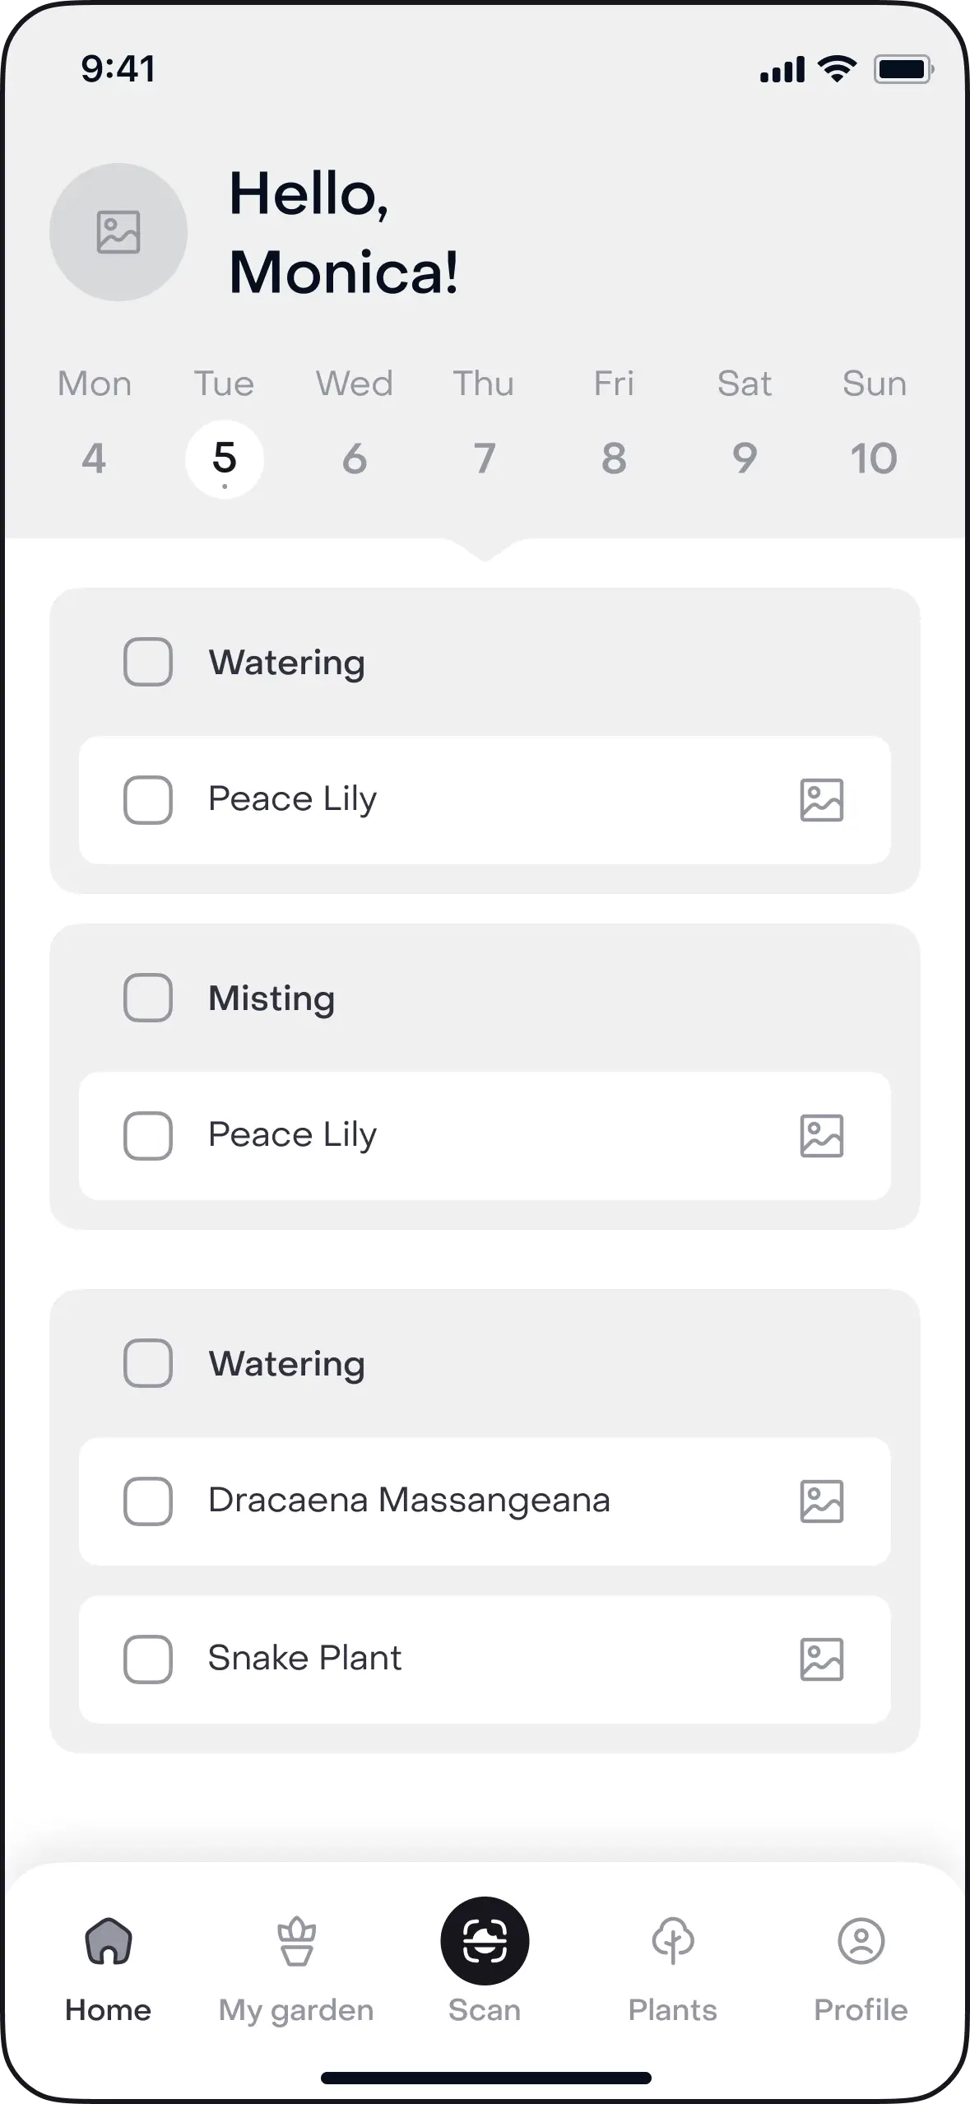The width and height of the screenshot is (970, 2104).
Task: Check the Peace Lily misting checkbox
Action: pyautogui.click(x=148, y=1135)
